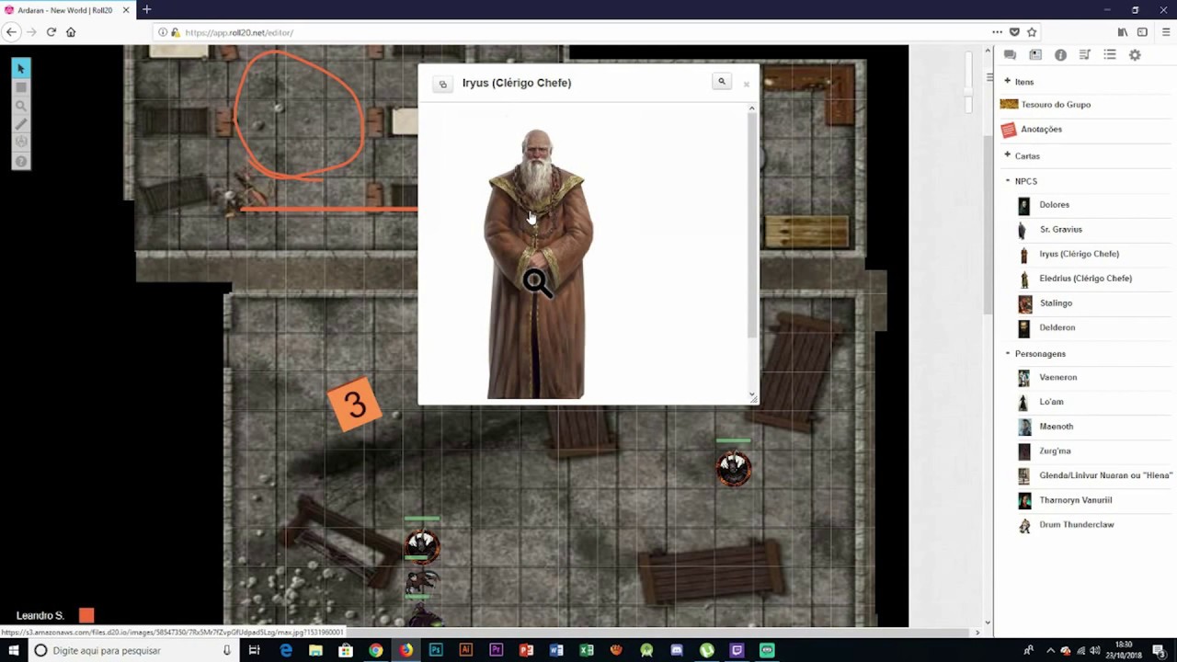Select the orange number 3 marker token
Viewport: 1177px width, 662px height.
tap(354, 405)
